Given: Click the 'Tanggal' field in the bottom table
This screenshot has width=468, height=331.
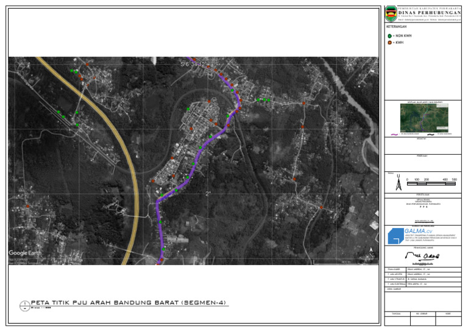Looking at the screenshot, I should pos(395,314).
